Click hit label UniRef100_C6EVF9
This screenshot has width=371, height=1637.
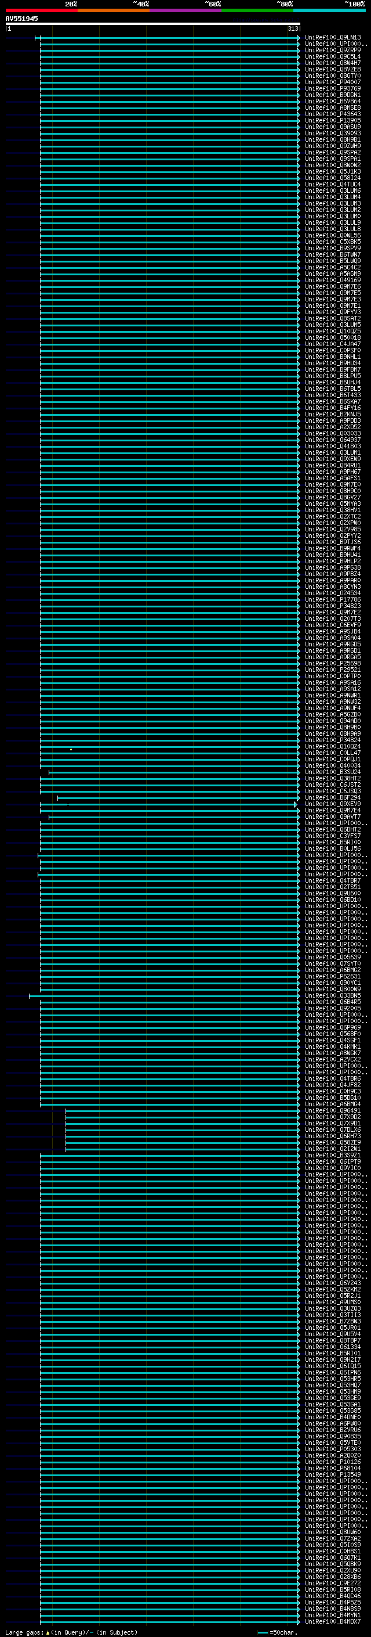click(333, 625)
